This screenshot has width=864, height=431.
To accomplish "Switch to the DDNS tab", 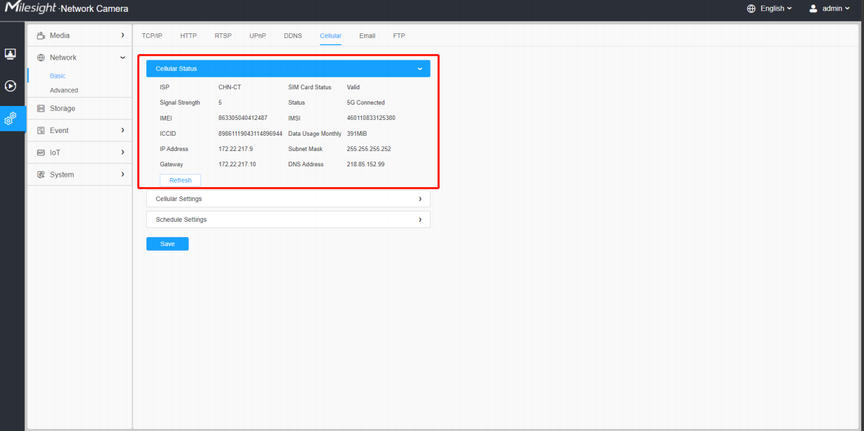I will (x=293, y=35).
